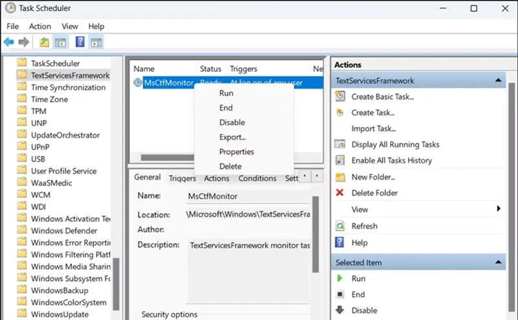Click the green Run arrow under Selected Item
Screen dimensions: 518x320
(x=341, y=279)
